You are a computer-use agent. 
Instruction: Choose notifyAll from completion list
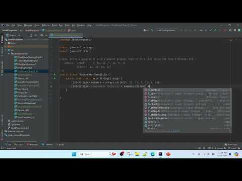[187, 125]
